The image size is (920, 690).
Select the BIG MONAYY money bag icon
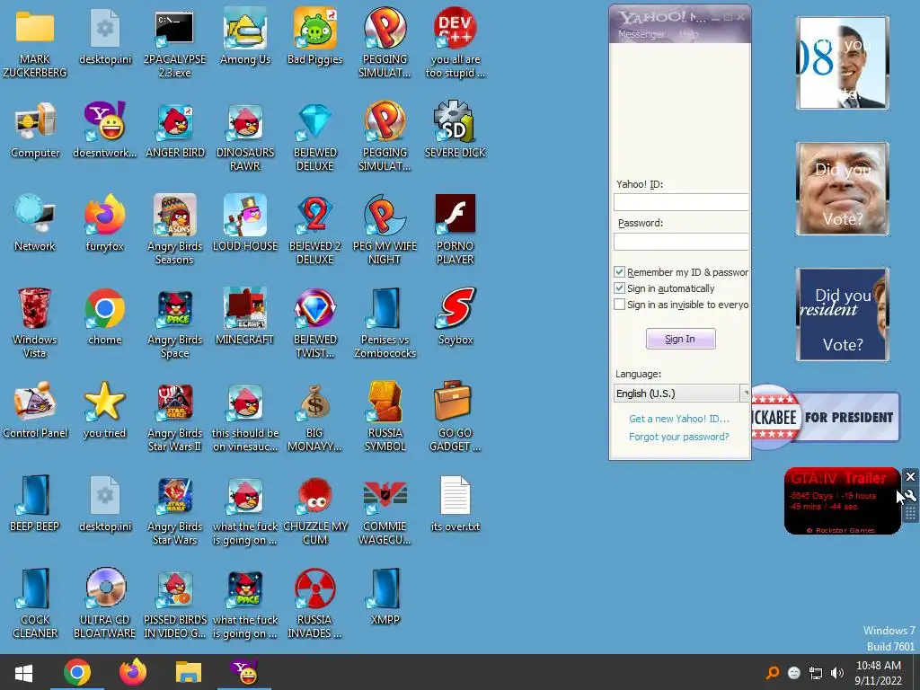click(315, 417)
